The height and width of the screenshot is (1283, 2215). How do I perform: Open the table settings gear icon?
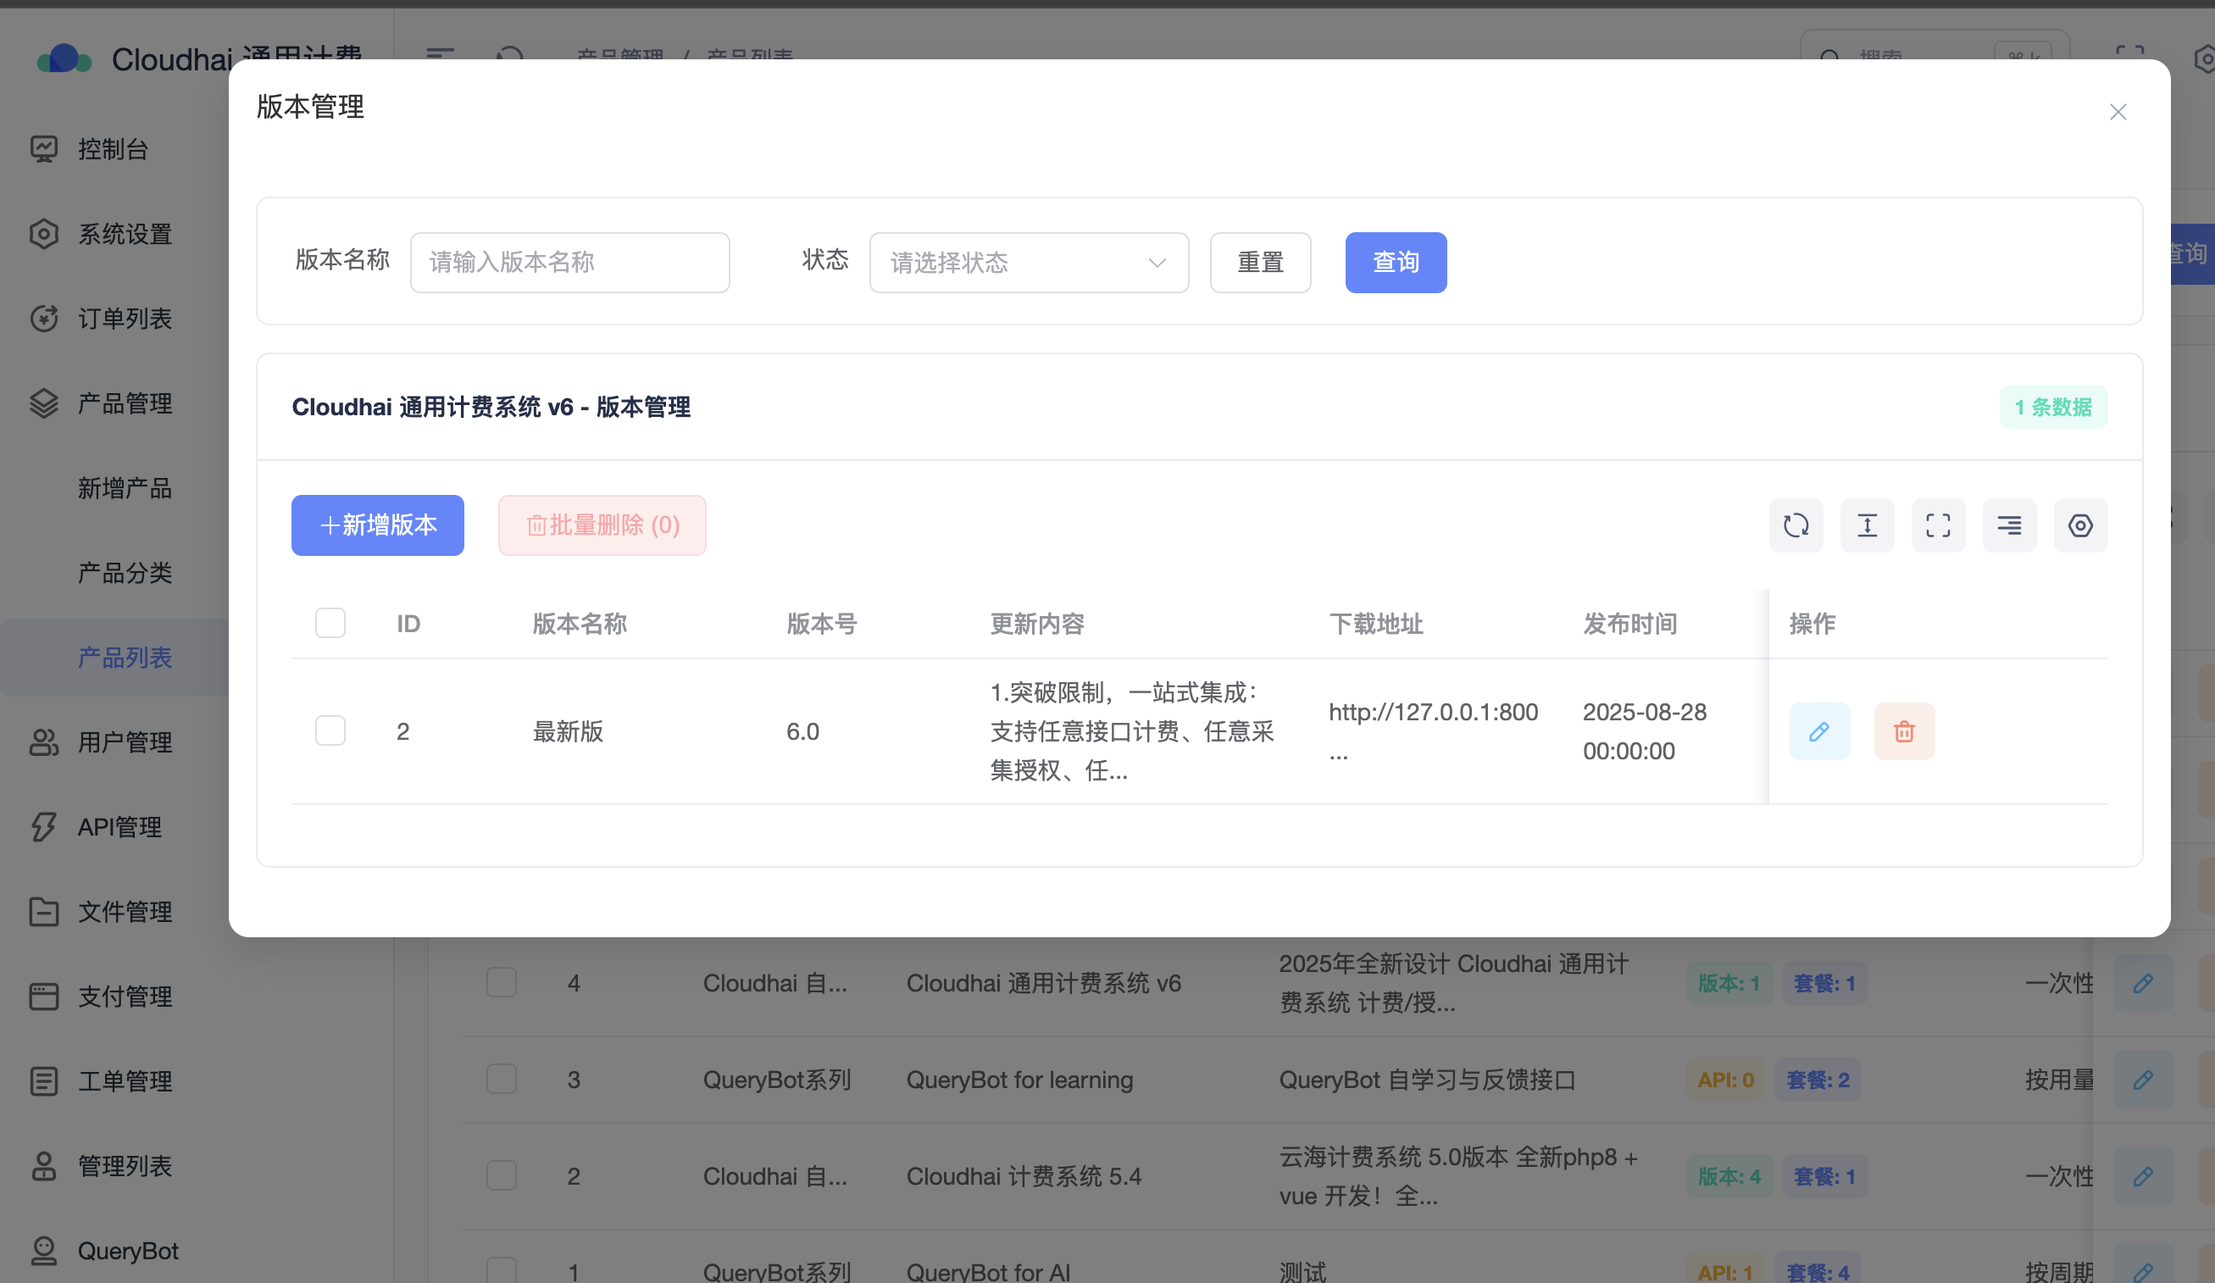click(x=2079, y=525)
